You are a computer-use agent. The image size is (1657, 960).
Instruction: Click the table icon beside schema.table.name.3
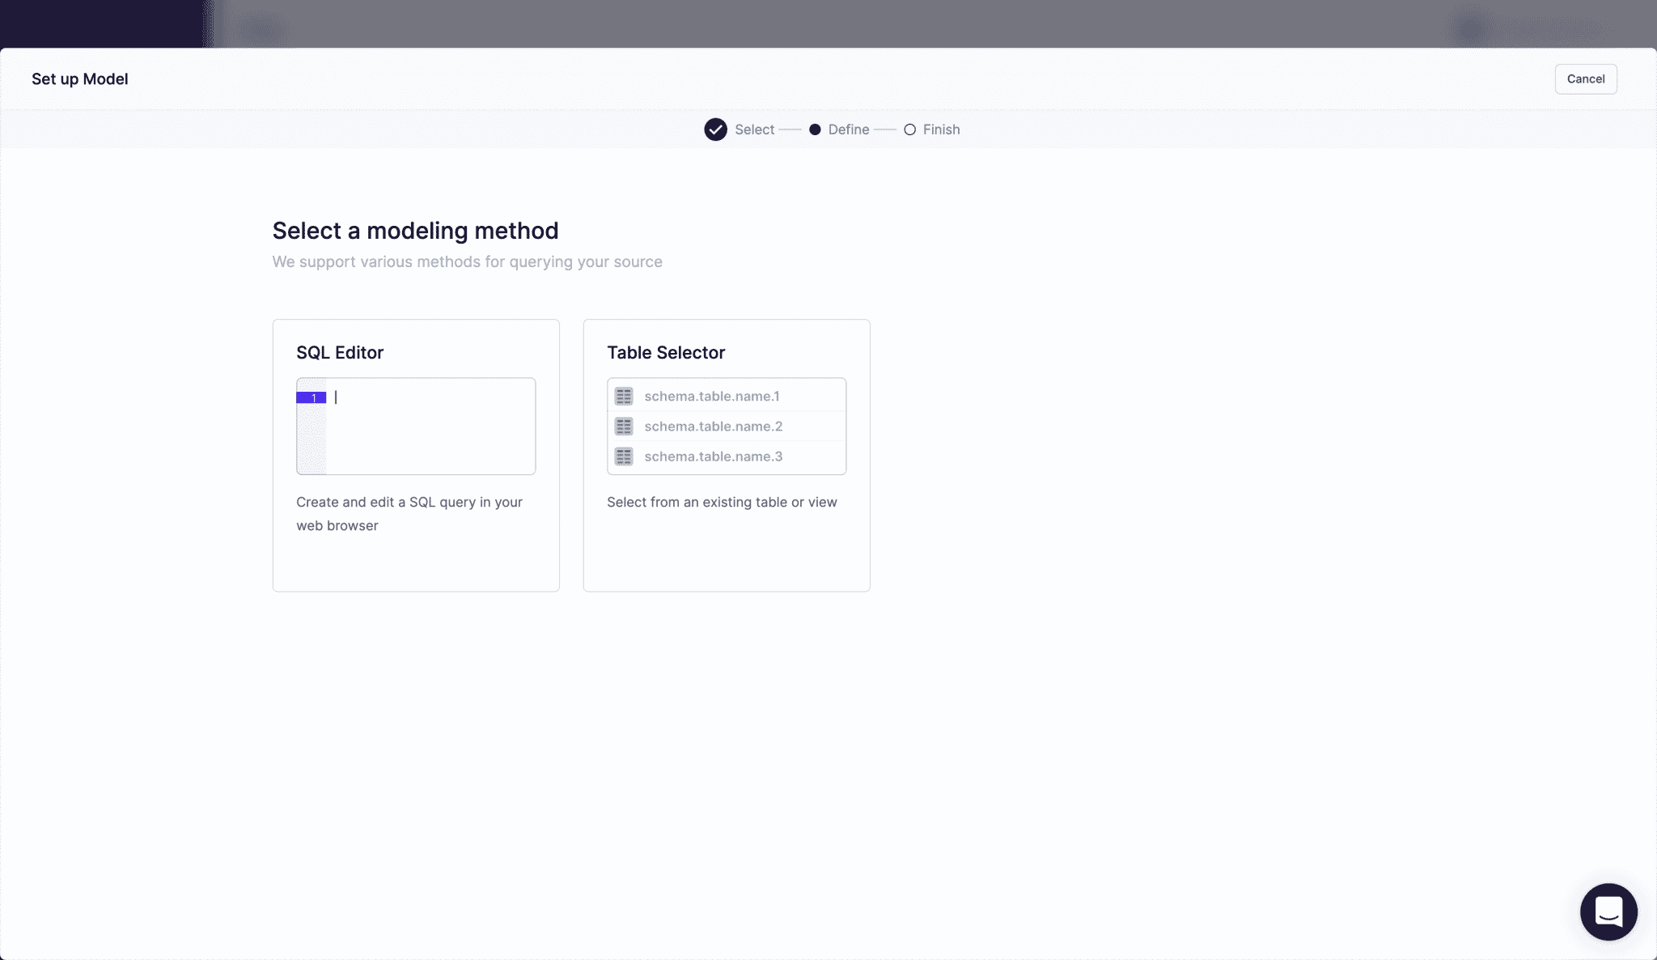(624, 457)
